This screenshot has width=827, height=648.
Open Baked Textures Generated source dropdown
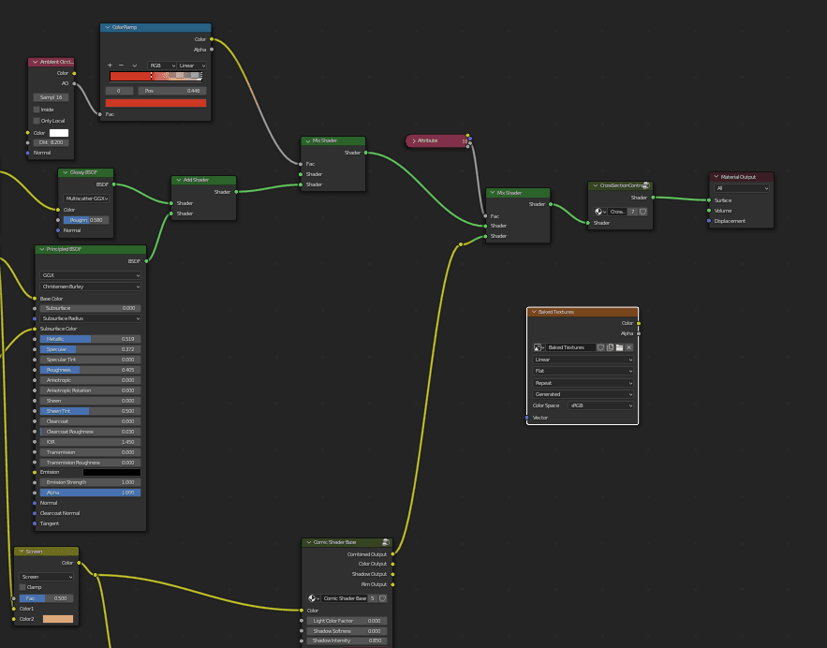[x=583, y=394]
